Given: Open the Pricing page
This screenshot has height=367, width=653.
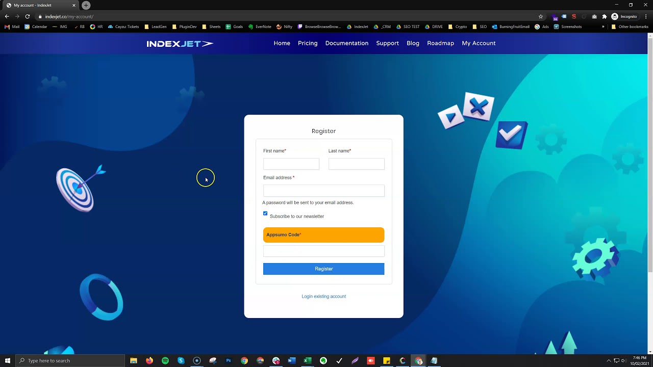Looking at the screenshot, I should (308, 43).
